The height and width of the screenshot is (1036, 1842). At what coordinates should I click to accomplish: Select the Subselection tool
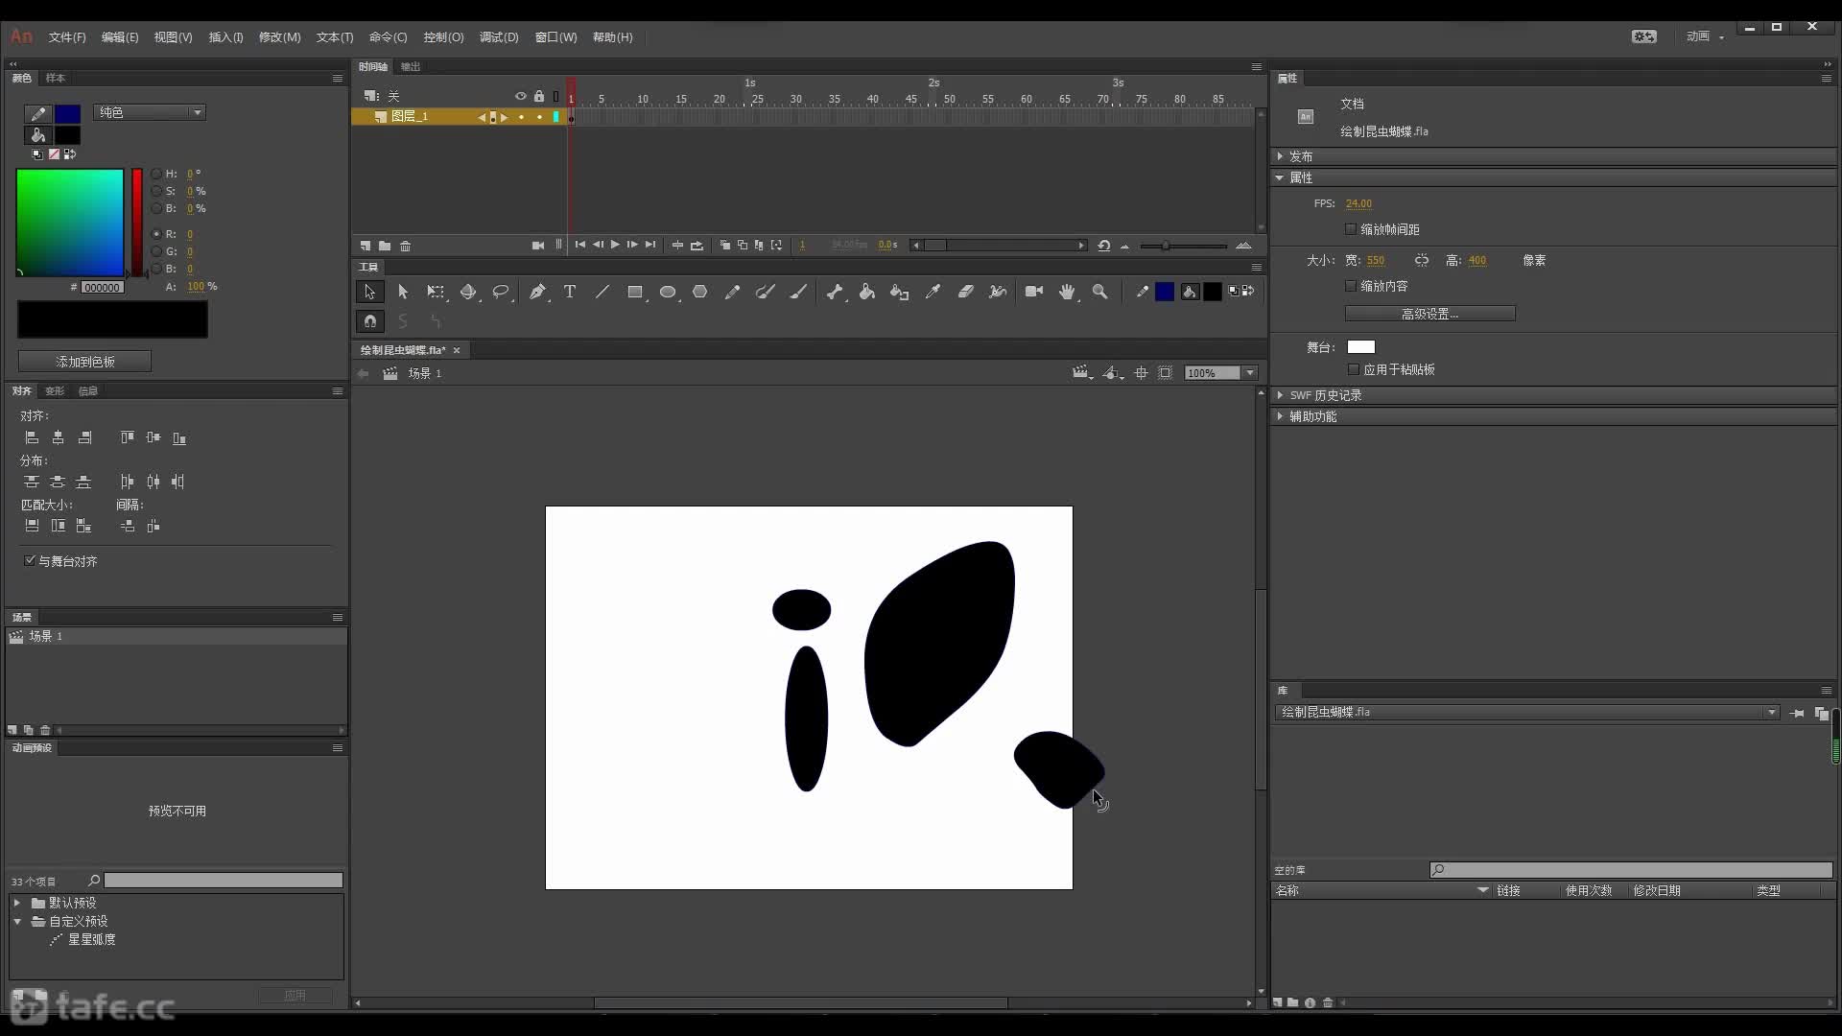[403, 292]
